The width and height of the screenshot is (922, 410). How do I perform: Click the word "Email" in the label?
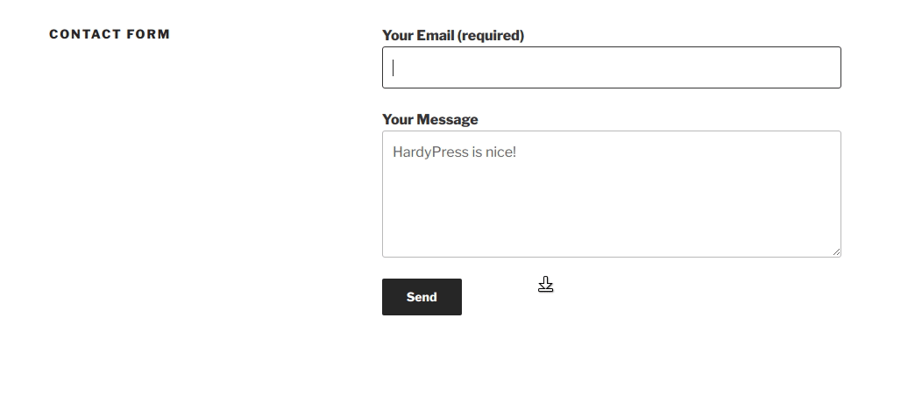click(x=435, y=36)
